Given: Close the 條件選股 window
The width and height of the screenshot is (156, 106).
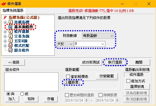Looking at the screenshot, I should 149,4.
